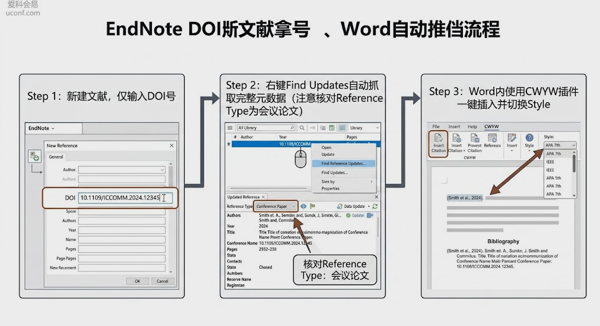Click the green calendar icon in the library toolbar

(x=332, y=128)
